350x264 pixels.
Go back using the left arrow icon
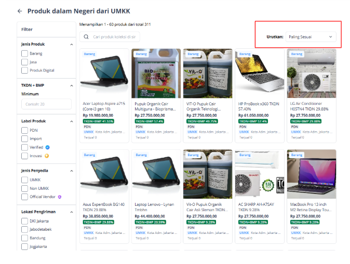[x=20, y=11]
